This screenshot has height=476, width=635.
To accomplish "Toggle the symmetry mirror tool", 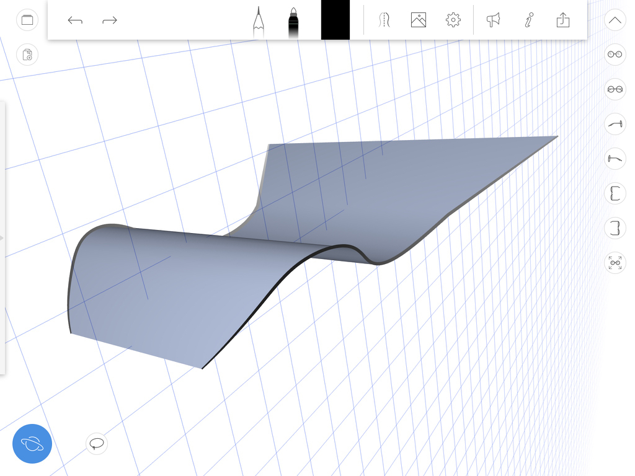I will pos(384,20).
